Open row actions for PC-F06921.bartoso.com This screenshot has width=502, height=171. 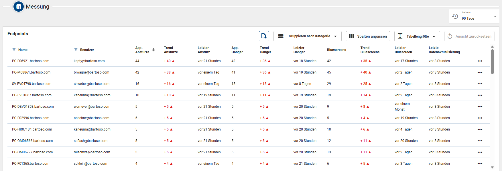pos(480,61)
